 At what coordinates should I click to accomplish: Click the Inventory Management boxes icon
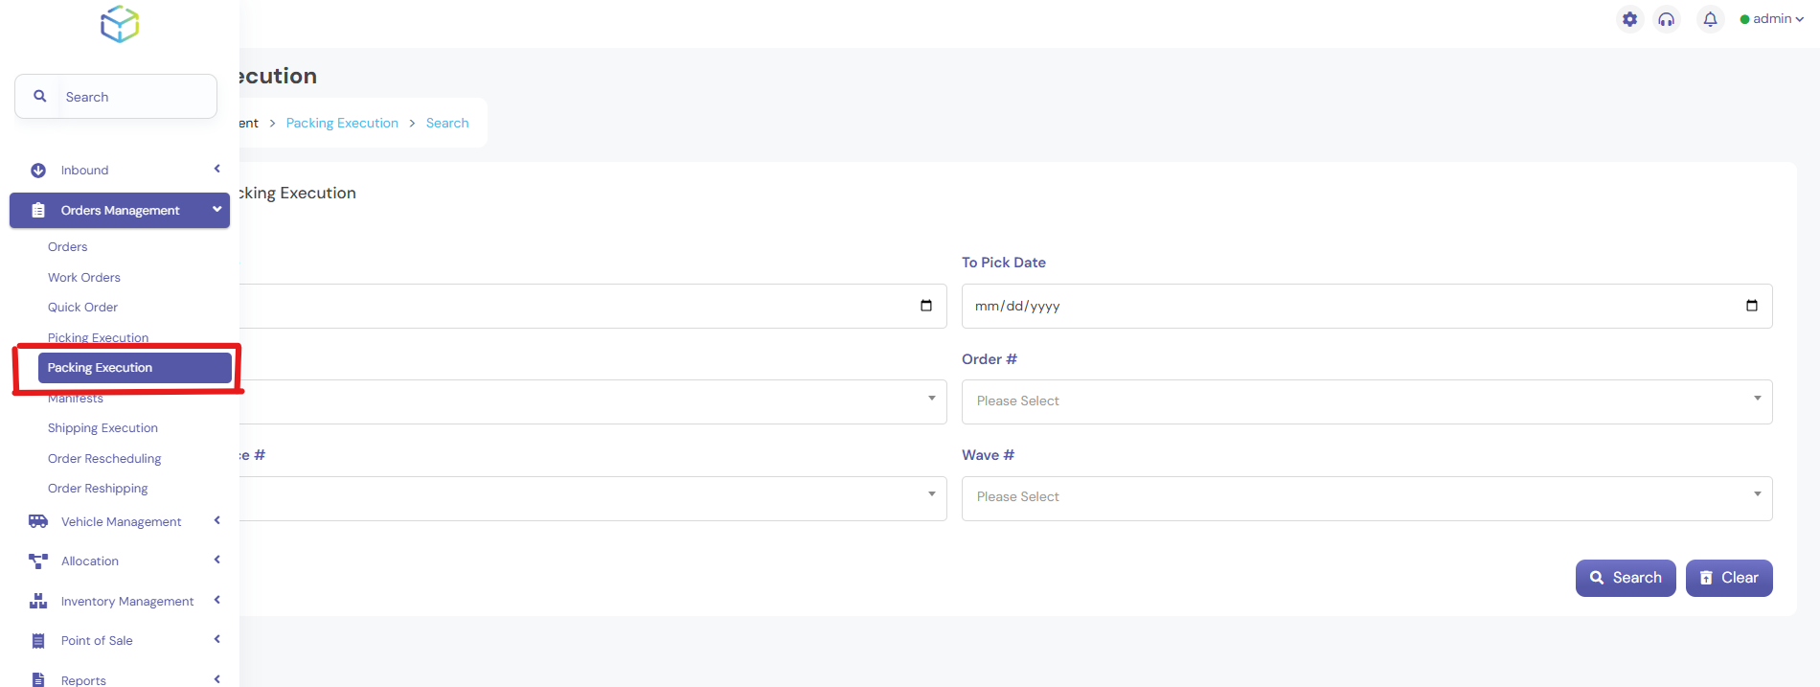pyautogui.click(x=38, y=602)
